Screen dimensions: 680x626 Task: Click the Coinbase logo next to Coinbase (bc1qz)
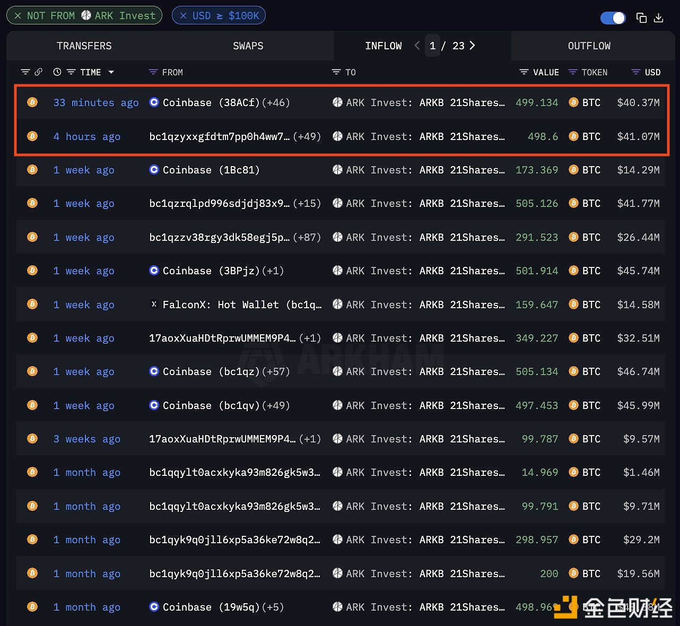[154, 371]
